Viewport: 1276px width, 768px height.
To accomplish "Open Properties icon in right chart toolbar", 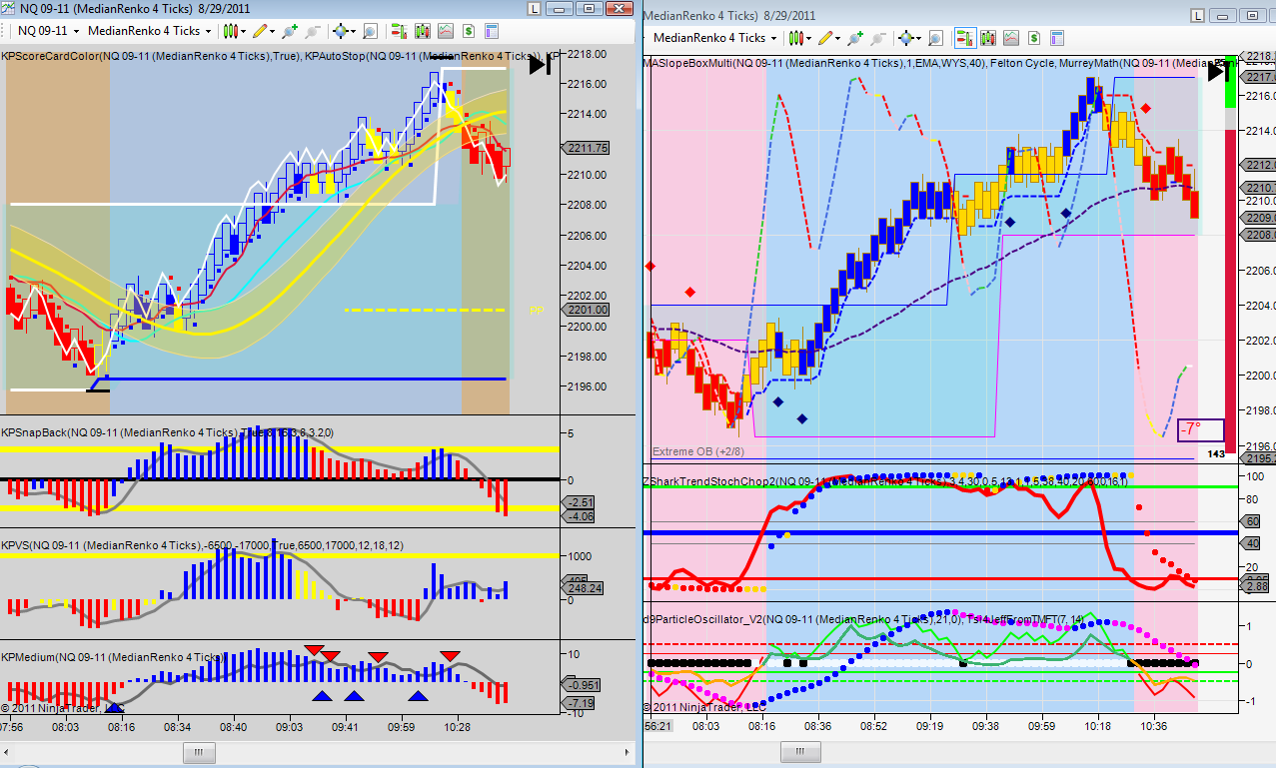I will pyautogui.click(x=1057, y=37).
